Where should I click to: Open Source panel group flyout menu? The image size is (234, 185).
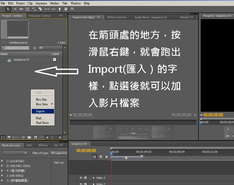click(x=191, y=17)
